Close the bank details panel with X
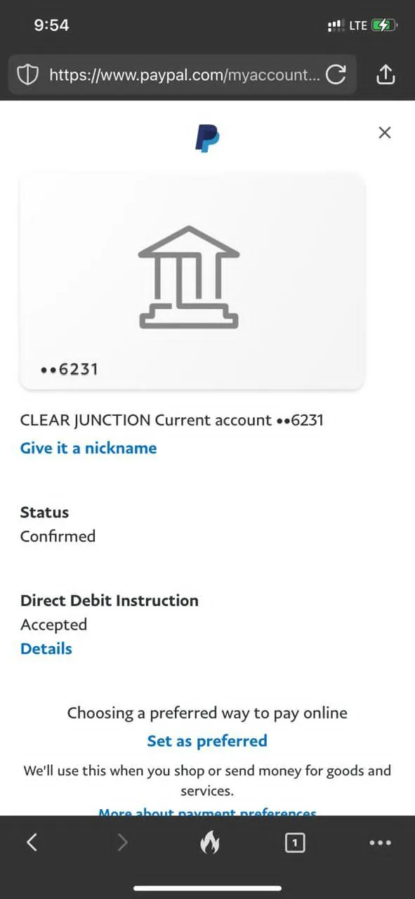This screenshot has height=899, width=415. click(x=384, y=133)
